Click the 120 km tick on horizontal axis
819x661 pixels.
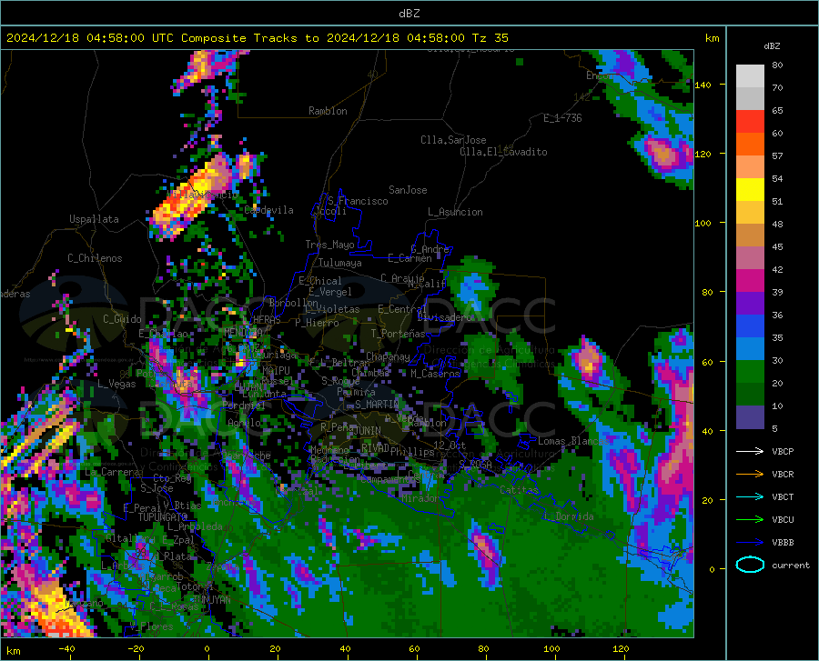[621, 649]
